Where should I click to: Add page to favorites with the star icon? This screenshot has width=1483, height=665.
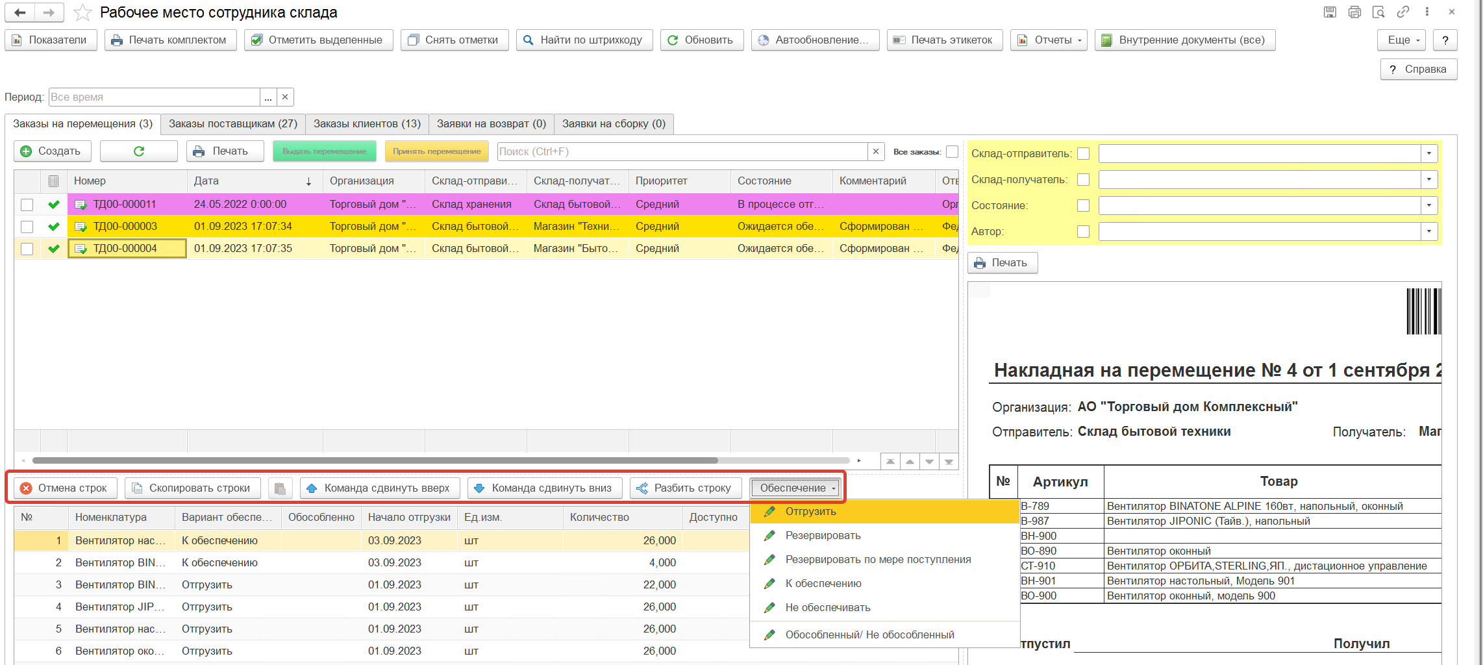(x=82, y=12)
